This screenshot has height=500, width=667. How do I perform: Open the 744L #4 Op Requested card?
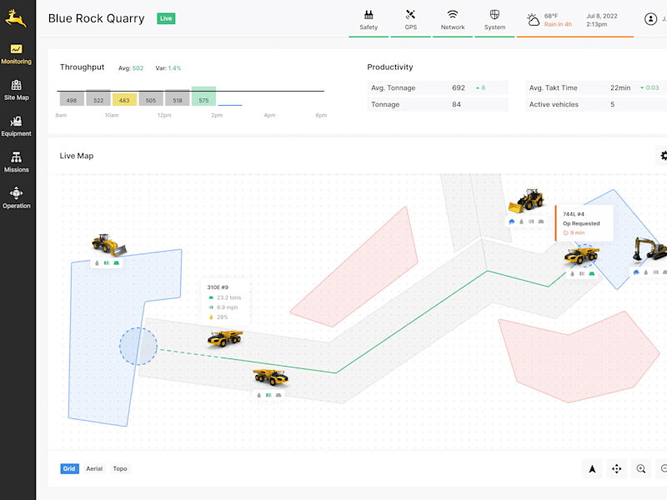[584, 223]
